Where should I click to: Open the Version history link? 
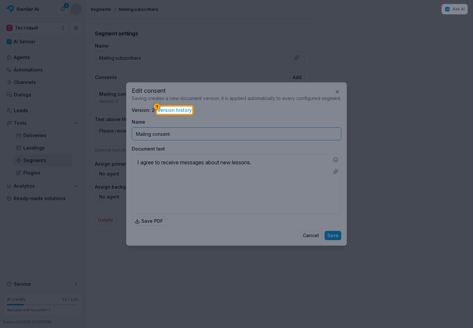[x=174, y=110]
